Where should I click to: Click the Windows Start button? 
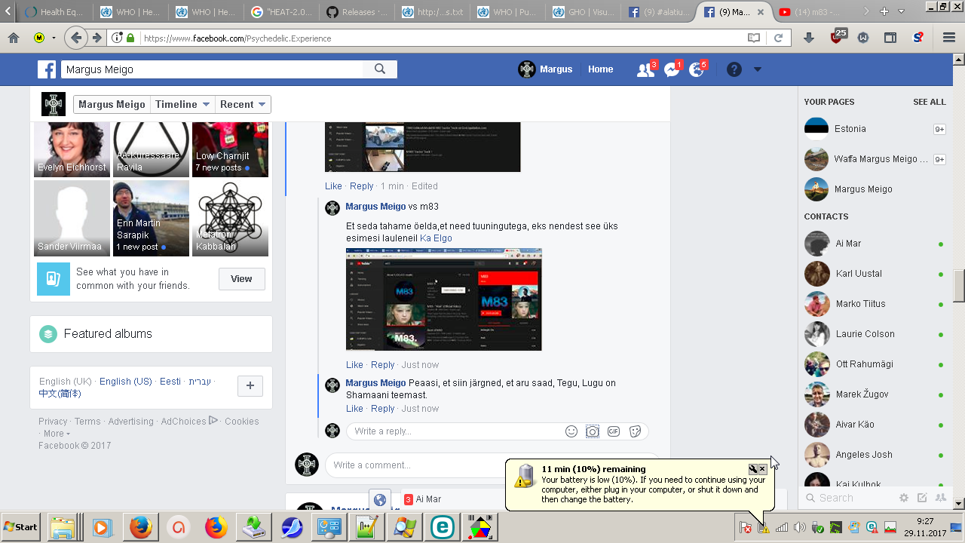coord(21,526)
